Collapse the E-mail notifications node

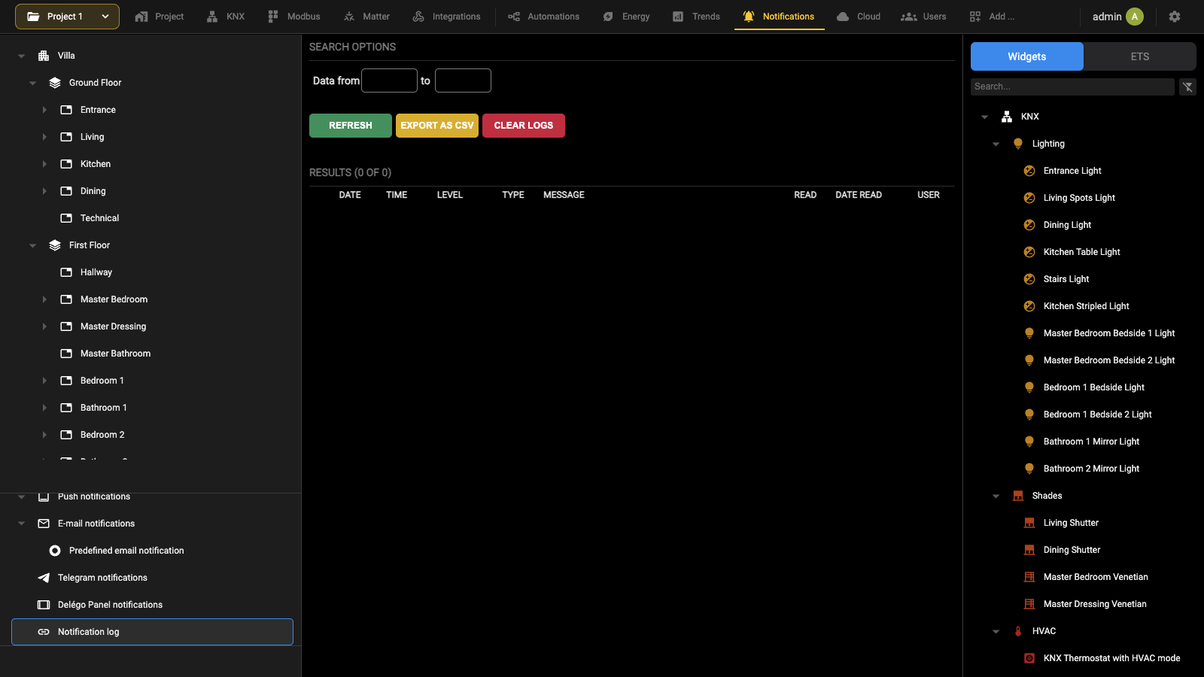pyautogui.click(x=21, y=524)
